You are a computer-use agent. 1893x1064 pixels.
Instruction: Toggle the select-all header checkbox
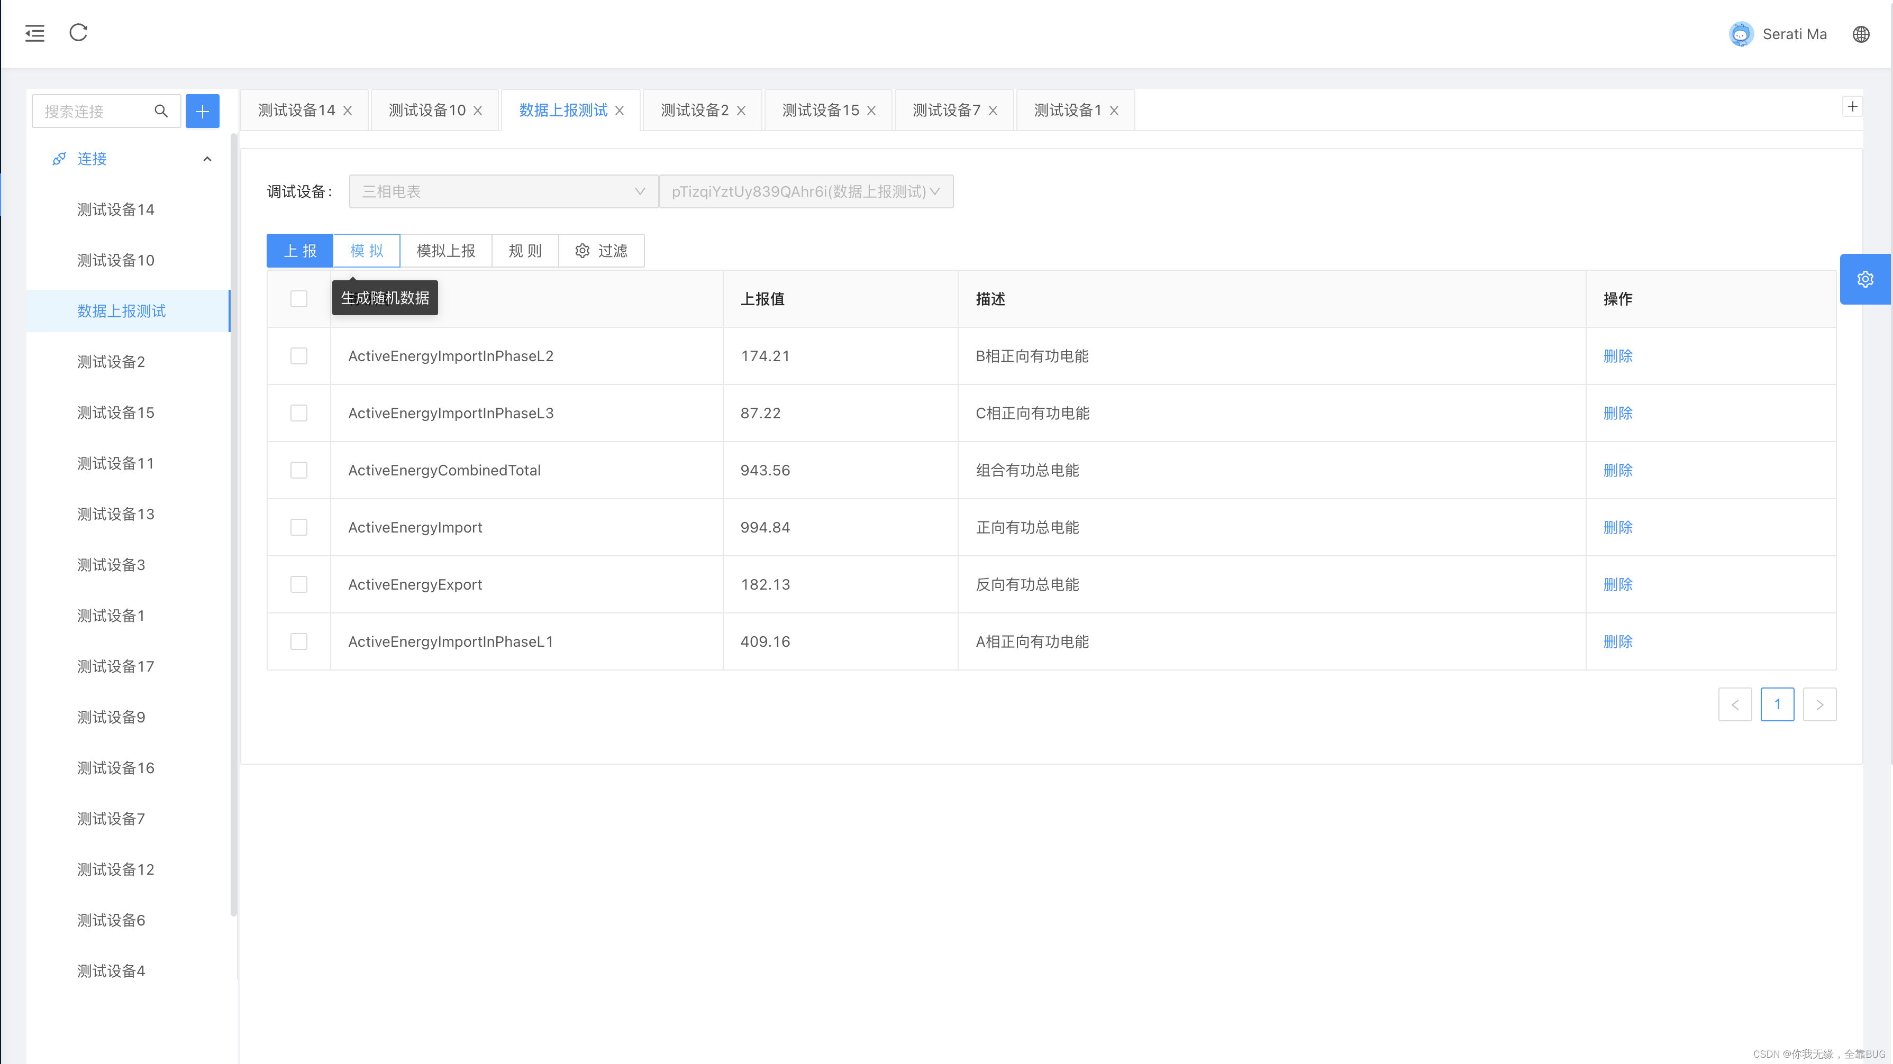(298, 299)
